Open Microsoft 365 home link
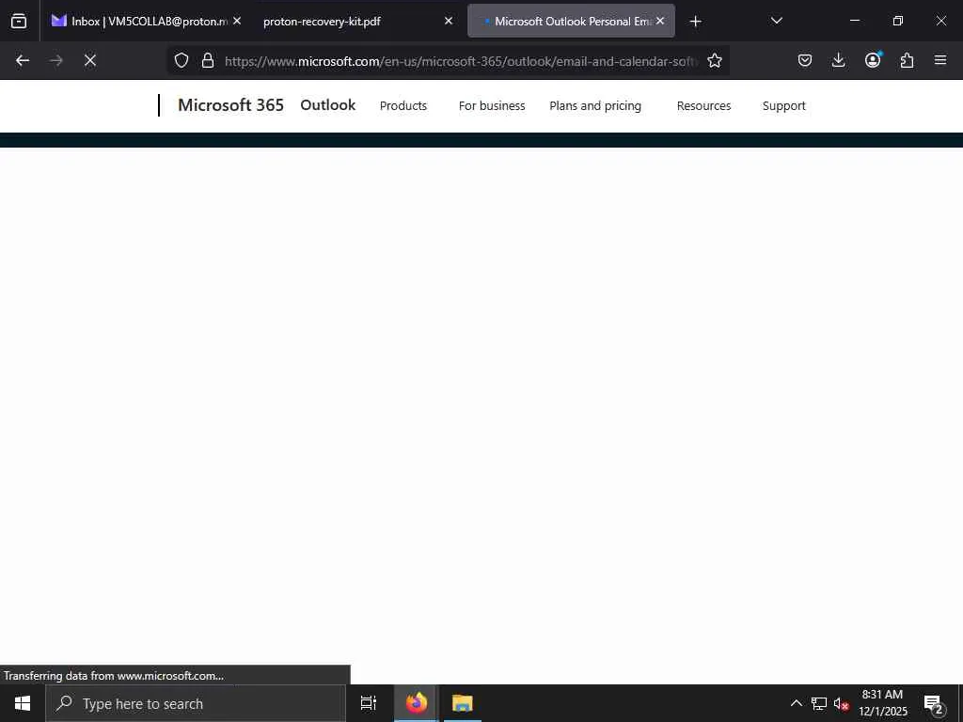Screen dimensions: 963x722 (x=231, y=105)
